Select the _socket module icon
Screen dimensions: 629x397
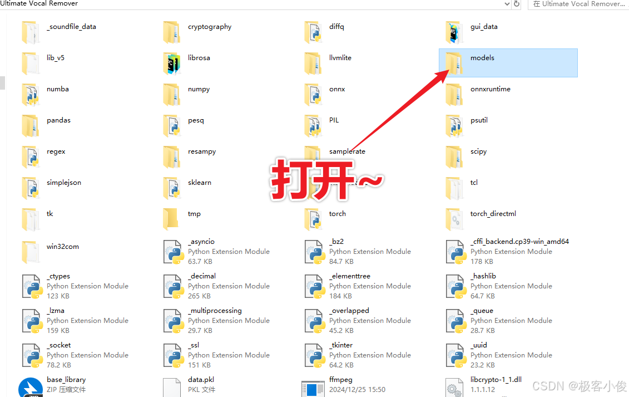[32, 356]
